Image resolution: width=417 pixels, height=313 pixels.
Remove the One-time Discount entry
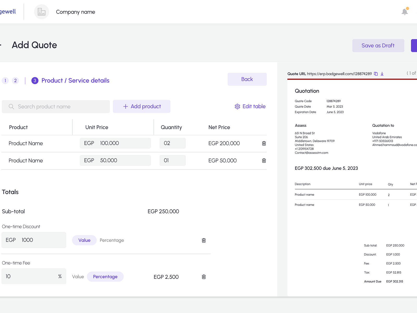[x=204, y=240]
